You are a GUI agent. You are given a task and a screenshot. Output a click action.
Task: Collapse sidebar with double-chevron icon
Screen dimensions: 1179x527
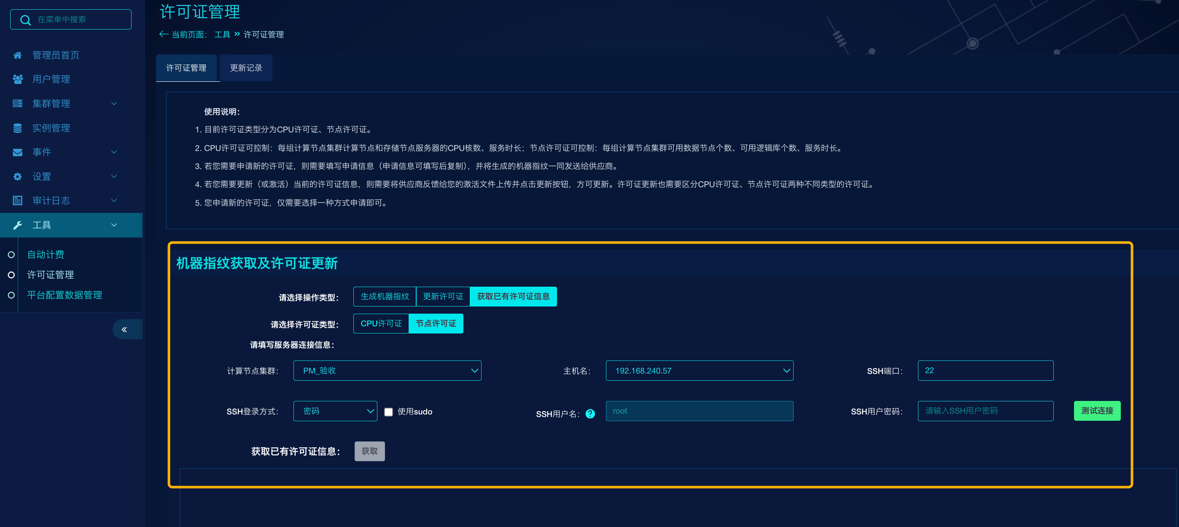tap(124, 329)
